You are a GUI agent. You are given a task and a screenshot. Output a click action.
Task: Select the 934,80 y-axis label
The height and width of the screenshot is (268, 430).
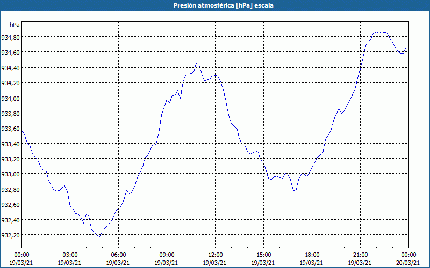point(10,38)
